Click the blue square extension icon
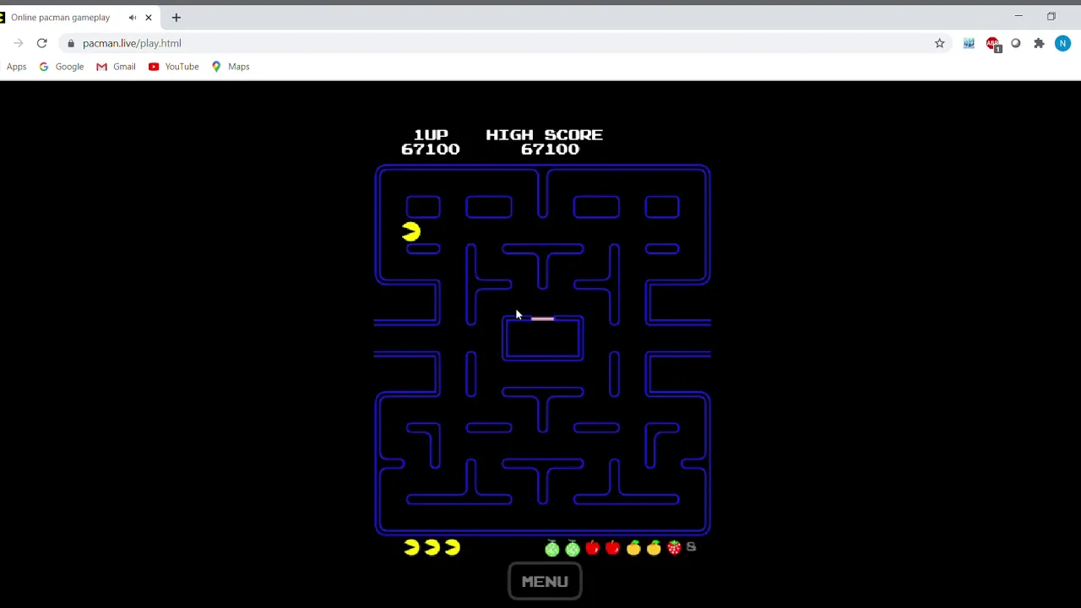Viewport: 1081px width, 608px height. pyautogui.click(x=969, y=43)
